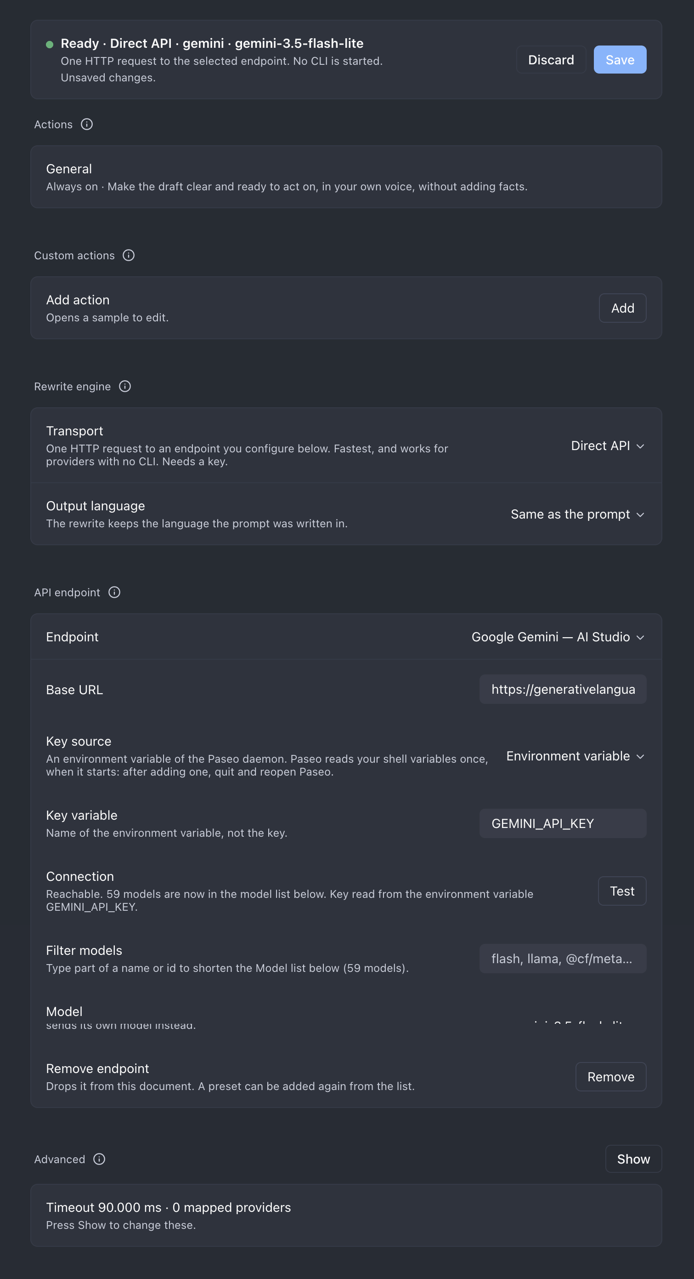The height and width of the screenshot is (1279, 694).
Task: Add a new custom action
Action: 622,308
